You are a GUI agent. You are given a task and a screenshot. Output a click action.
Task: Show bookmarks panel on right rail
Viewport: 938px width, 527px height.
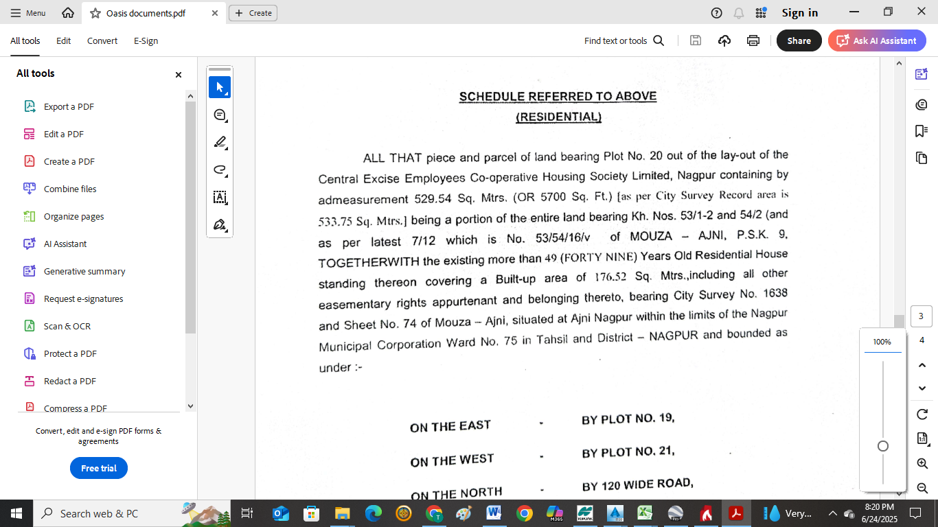coord(922,131)
